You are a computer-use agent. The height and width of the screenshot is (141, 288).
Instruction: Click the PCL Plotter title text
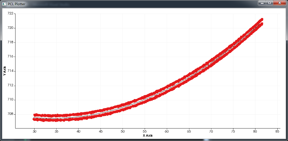pos(17,4)
